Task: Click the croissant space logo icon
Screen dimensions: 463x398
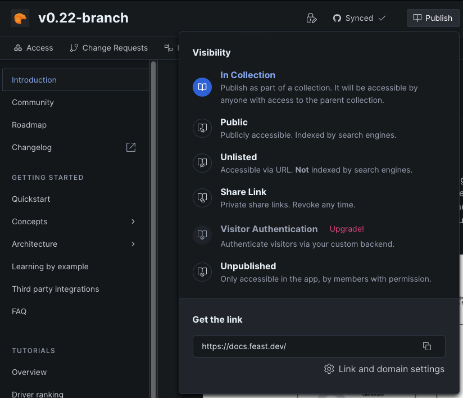Action: pyautogui.click(x=20, y=18)
